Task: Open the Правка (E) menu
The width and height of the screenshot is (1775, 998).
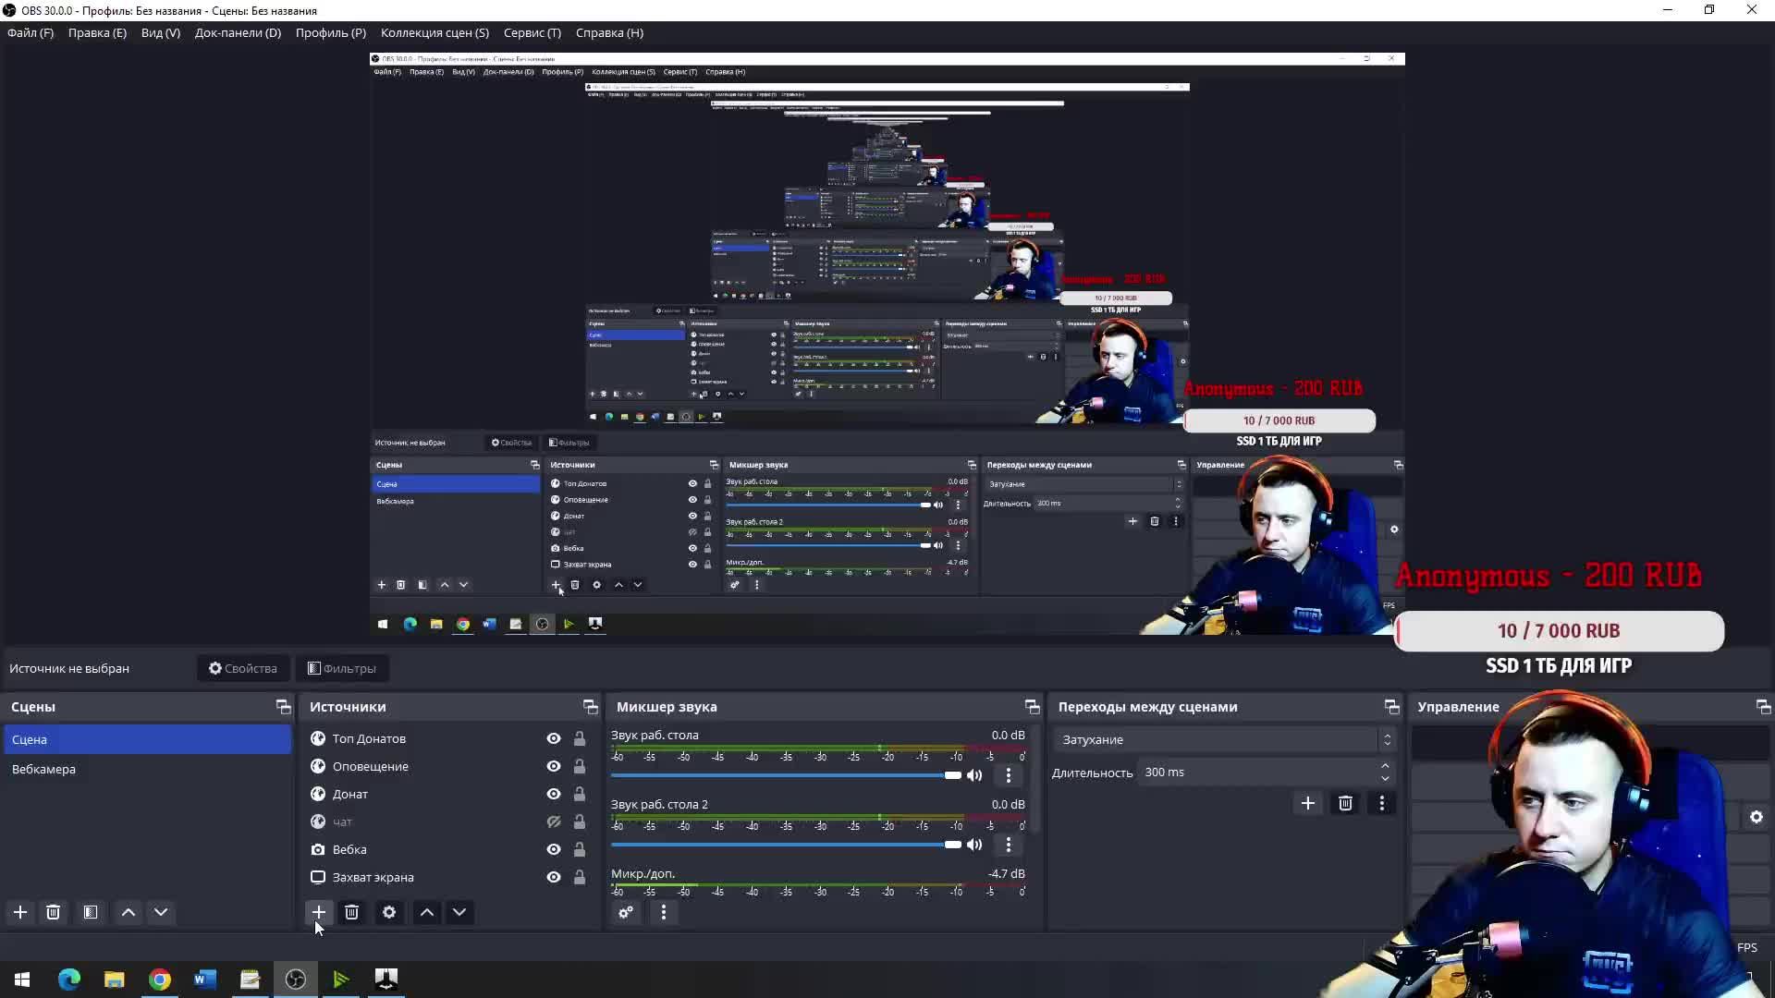Action: (x=97, y=32)
